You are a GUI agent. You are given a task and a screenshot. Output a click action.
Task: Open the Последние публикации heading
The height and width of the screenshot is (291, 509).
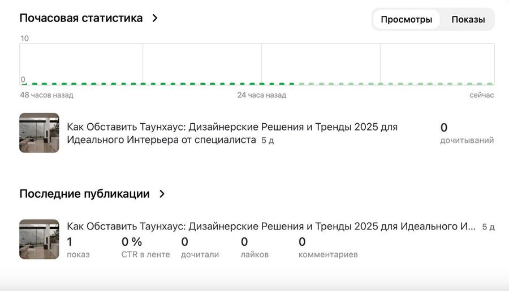coord(84,194)
